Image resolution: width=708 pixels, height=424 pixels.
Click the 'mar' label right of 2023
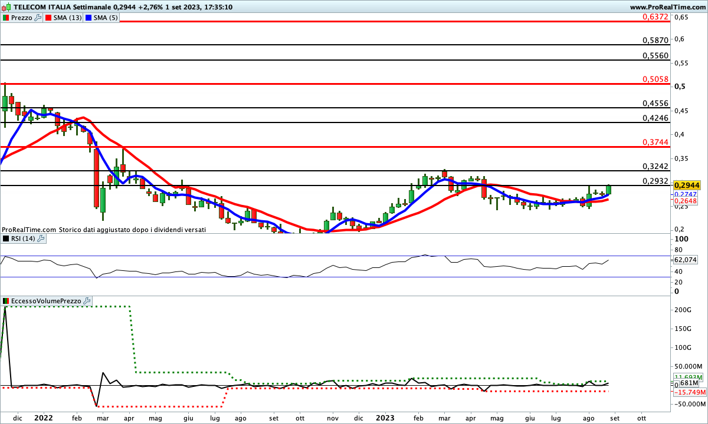(445, 418)
